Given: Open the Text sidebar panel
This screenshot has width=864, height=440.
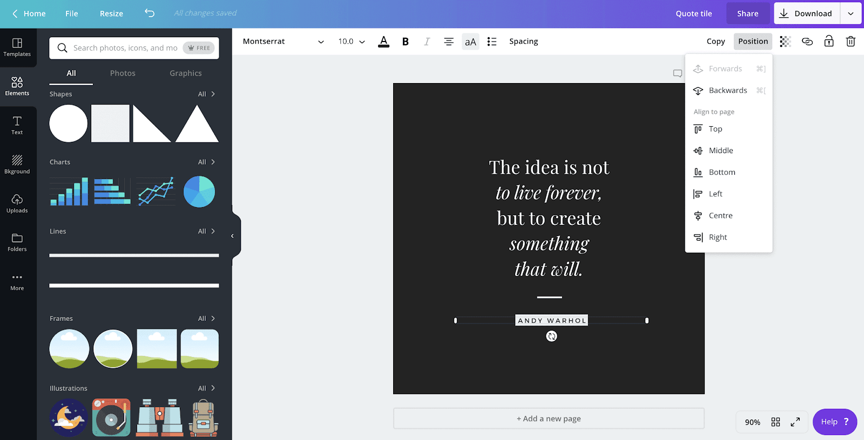Looking at the screenshot, I should [x=17, y=126].
